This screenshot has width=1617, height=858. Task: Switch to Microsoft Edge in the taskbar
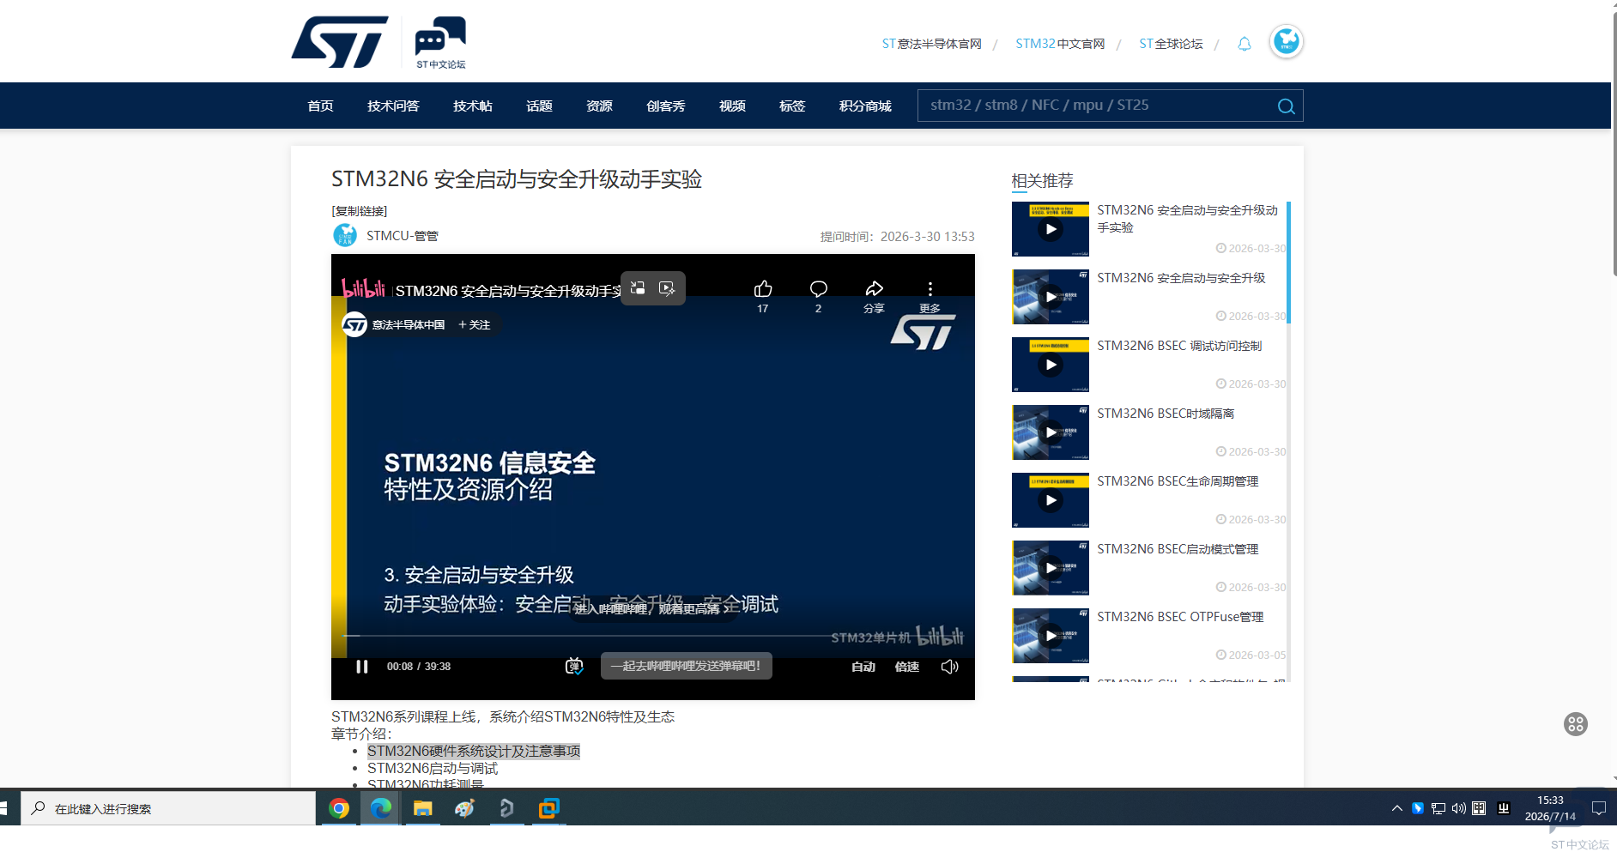tap(380, 808)
